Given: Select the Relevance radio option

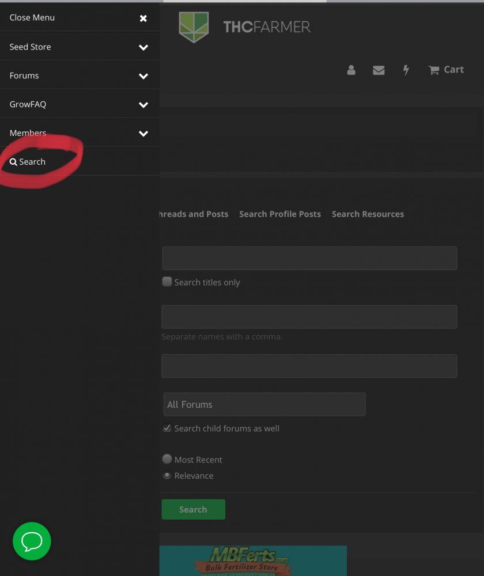Looking at the screenshot, I should pos(167,475).
